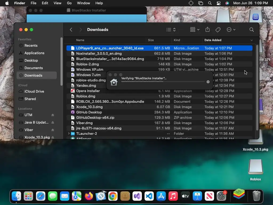Open Messages from the Dock

(53, 196)
